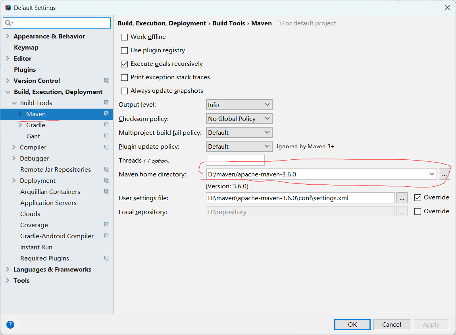
Task: Click project-level icon beside Arquillian Containers
Action: coord(107,191)
